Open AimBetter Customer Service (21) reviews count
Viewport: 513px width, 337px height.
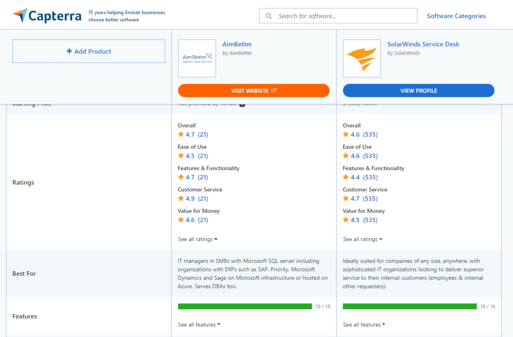(x=203, y=198)
